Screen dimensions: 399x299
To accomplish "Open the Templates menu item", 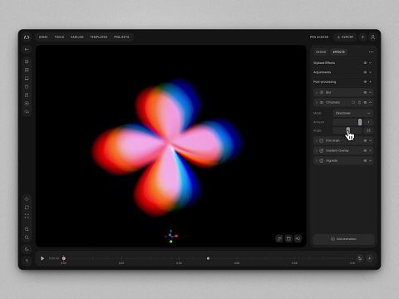I will tap(99, 37).
